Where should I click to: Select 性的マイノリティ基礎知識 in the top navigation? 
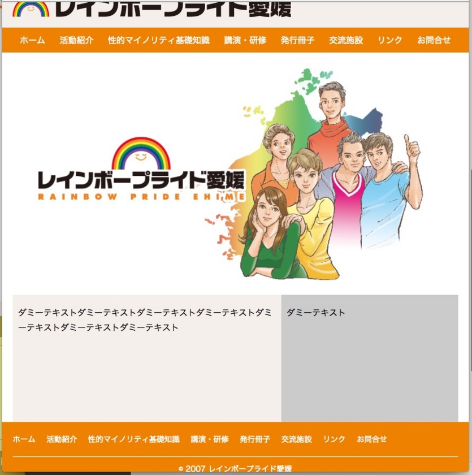coord(159,40)
